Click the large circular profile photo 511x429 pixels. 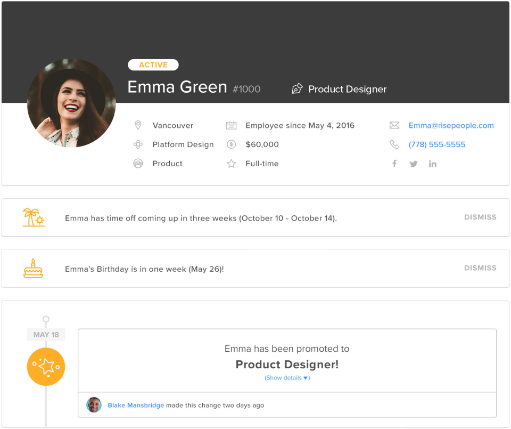coord(71,103)
